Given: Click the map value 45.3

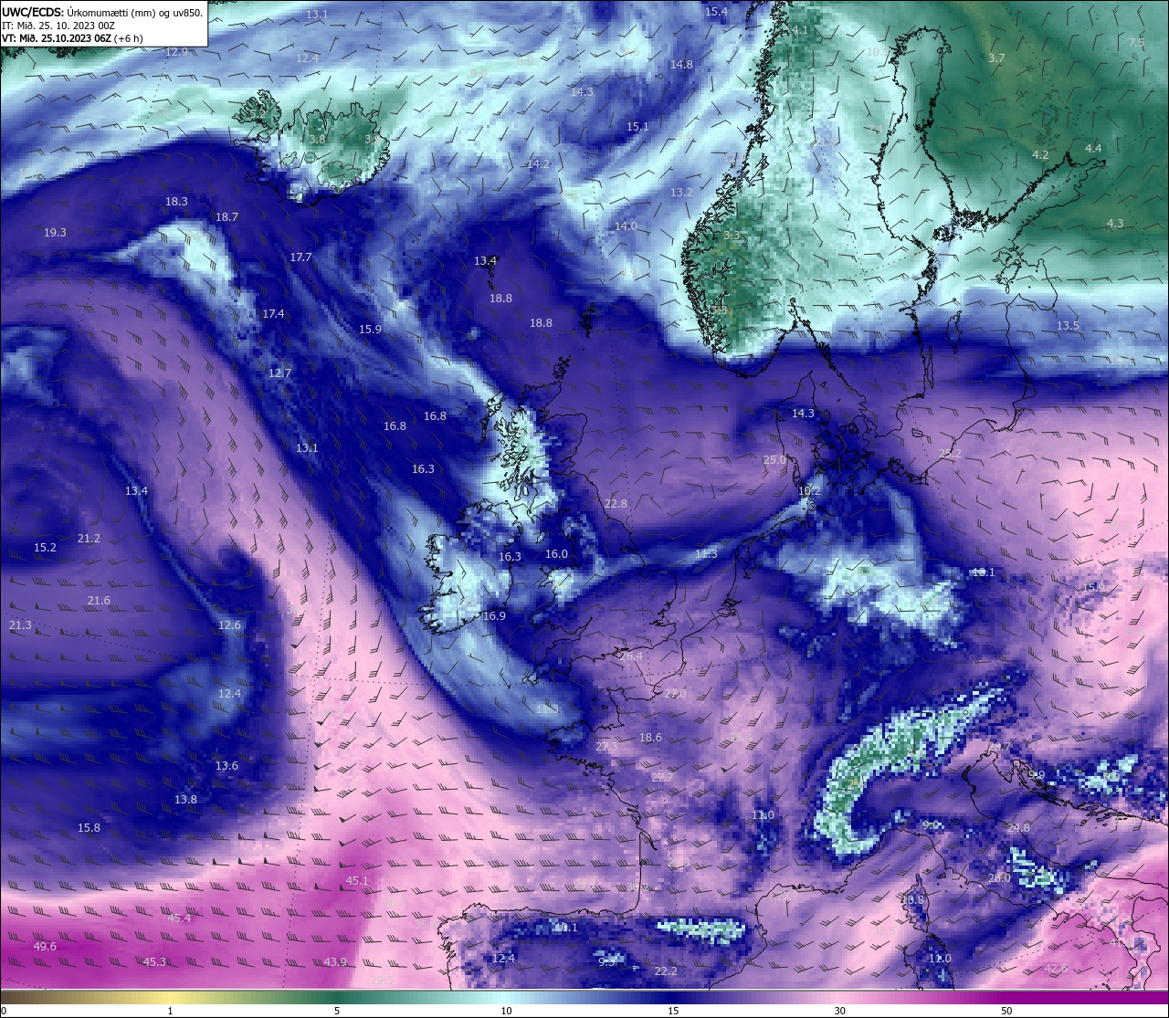Looking at the screenshot, I should click(x=154, y=962).
